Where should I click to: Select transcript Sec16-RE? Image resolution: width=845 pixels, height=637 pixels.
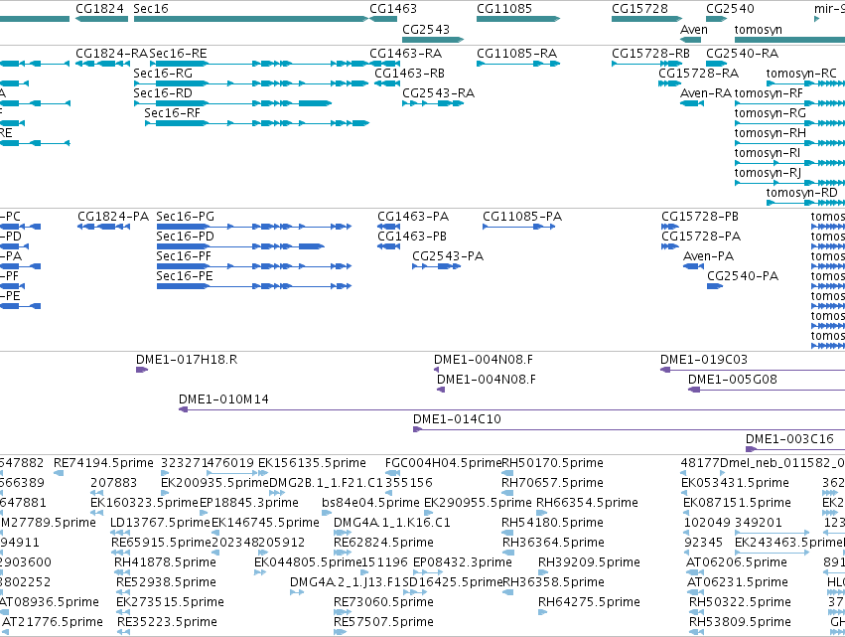tap(260, 64)
